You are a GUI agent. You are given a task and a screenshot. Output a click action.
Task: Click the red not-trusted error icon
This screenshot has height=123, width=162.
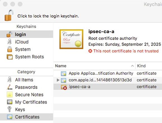pyautogui.click(x=90, y=51)
